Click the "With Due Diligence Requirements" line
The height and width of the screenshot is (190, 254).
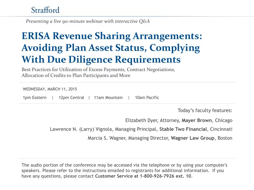(101, 59)
